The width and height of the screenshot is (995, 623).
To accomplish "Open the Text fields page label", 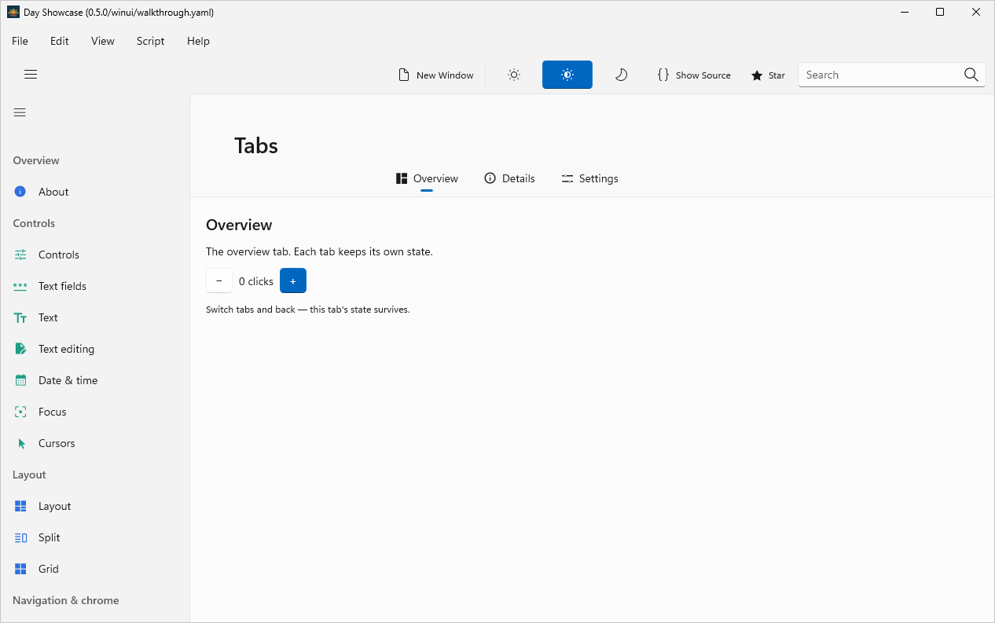I will (x=62, y=286).
